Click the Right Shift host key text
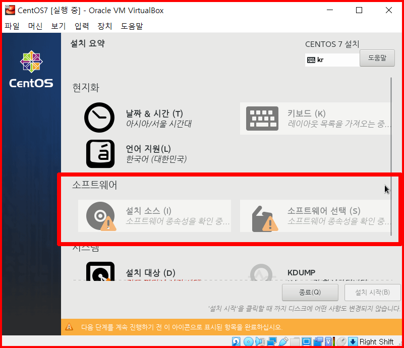This screenshot has height=348, width=404. [376, 341]
